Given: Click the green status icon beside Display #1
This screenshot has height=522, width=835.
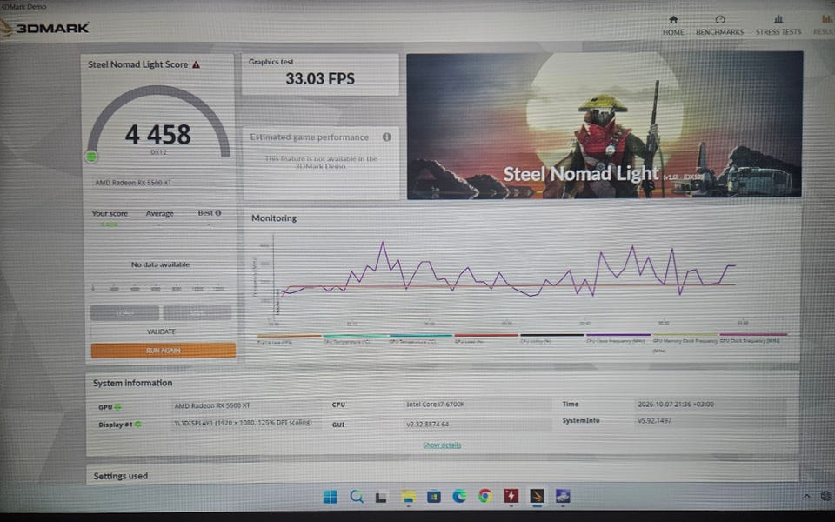Looking at the screenshot, I should pos(138,425).
